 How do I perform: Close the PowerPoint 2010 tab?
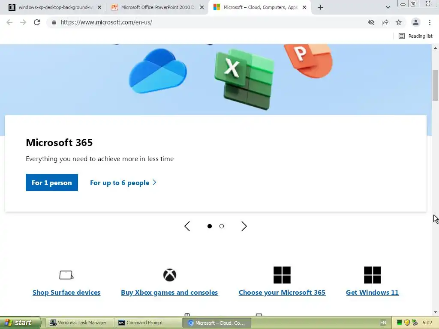click(x=202, y=8)
